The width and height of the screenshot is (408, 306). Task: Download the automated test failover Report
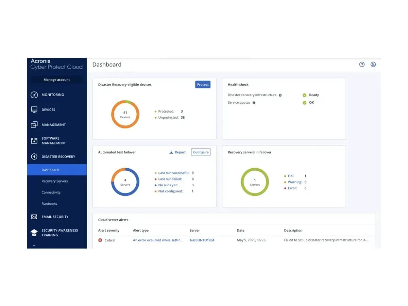coord(177,152)
